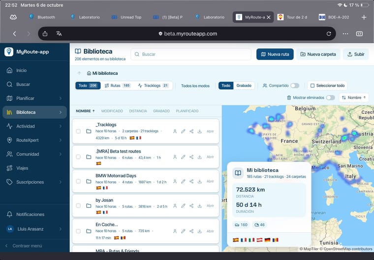Check the [MRA] Beta test routes checkbox
Viewport: 374px width, 260px height.
click(x=78, y=157)
